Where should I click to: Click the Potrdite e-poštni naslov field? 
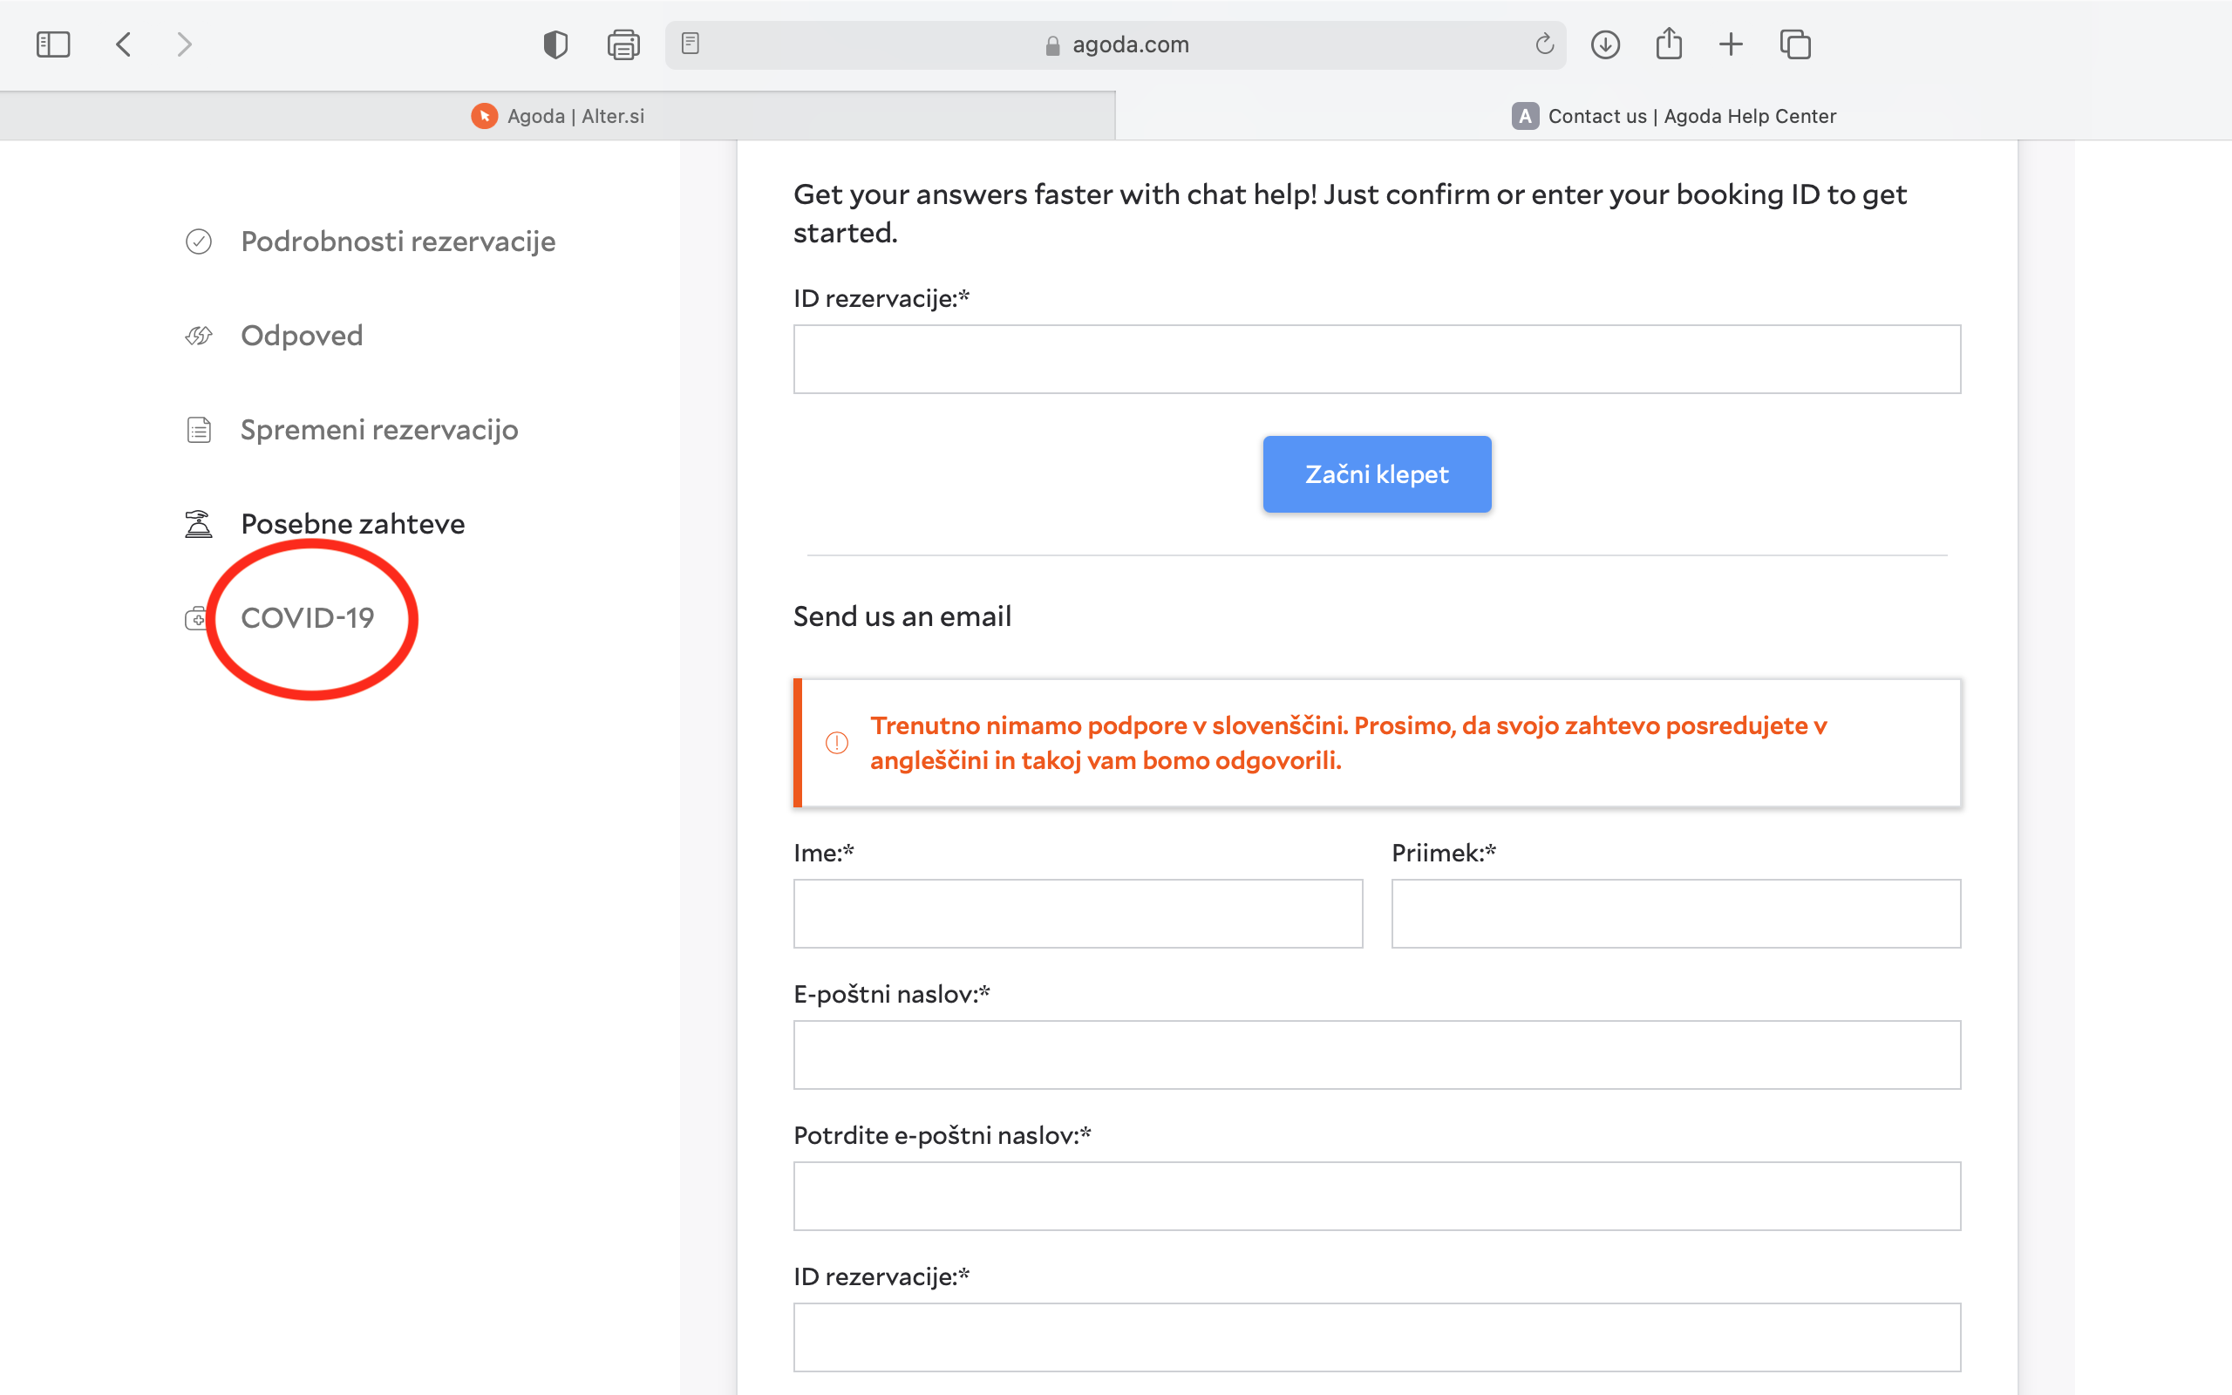(1377, 1195)
